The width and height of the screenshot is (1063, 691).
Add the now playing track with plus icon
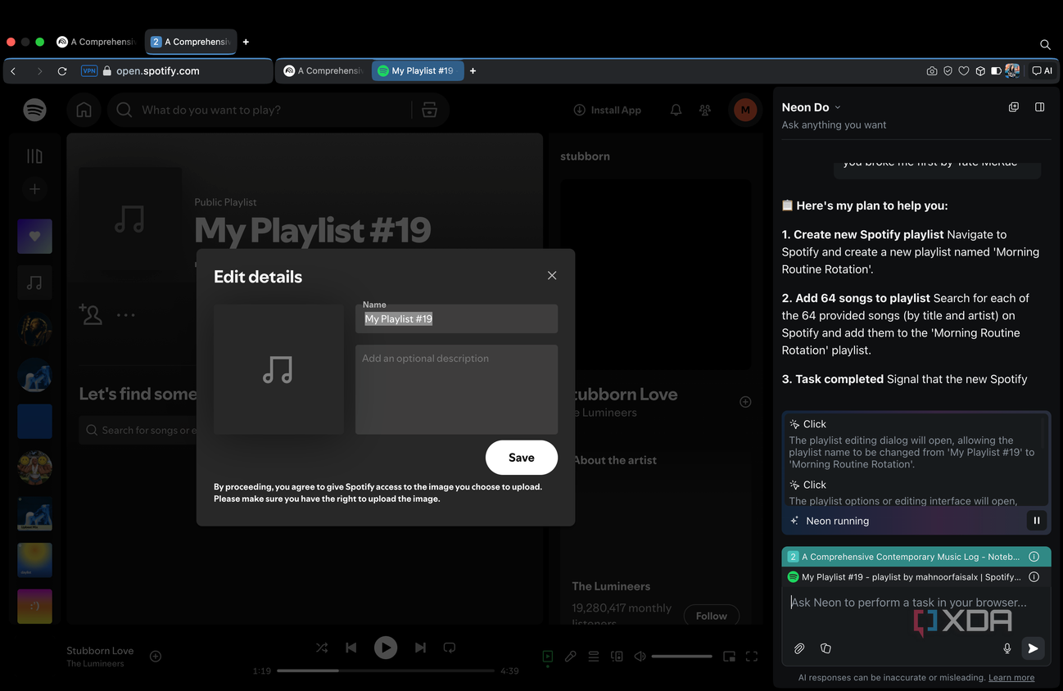click(156, 656)
